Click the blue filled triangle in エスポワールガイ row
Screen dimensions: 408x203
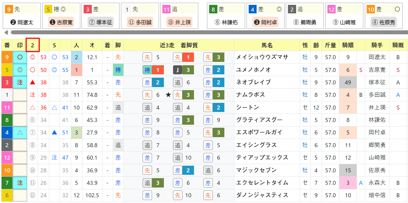point(54,132)
